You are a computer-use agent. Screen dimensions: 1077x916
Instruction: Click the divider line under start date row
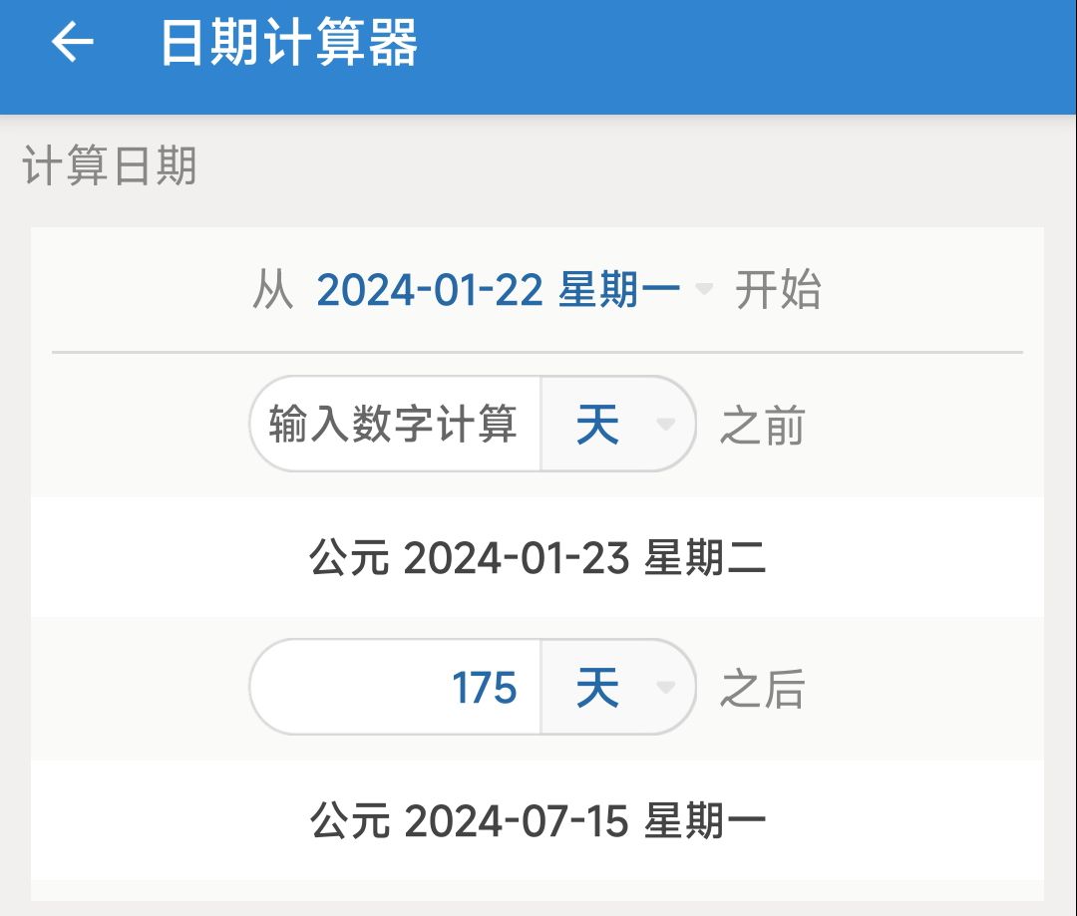[x=538, y=352]
